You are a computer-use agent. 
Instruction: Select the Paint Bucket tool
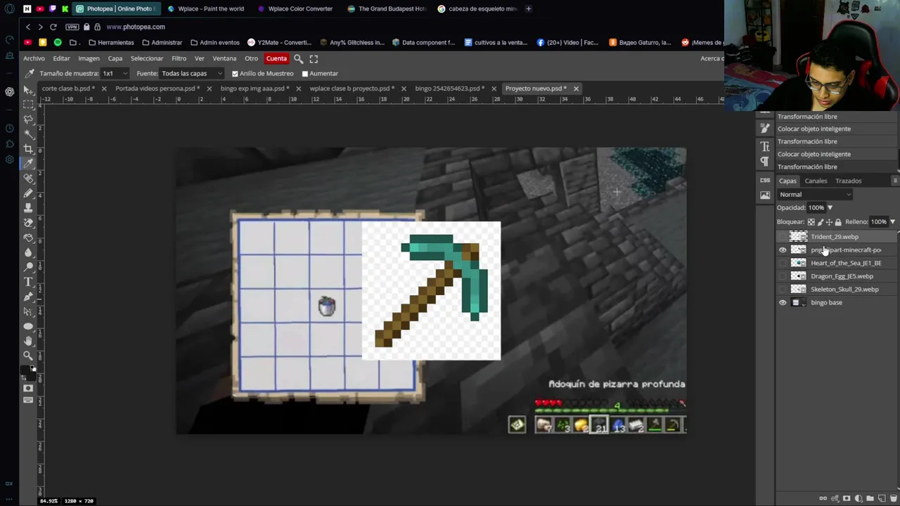point(28,238)
